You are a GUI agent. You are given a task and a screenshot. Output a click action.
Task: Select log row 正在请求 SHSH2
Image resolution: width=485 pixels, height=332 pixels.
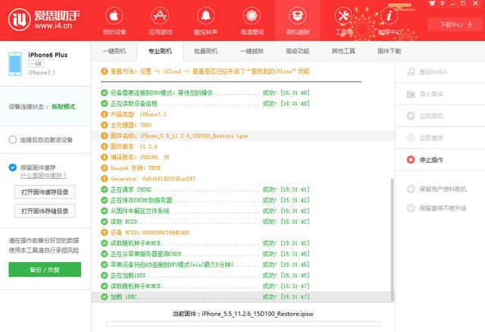[242, 189]
